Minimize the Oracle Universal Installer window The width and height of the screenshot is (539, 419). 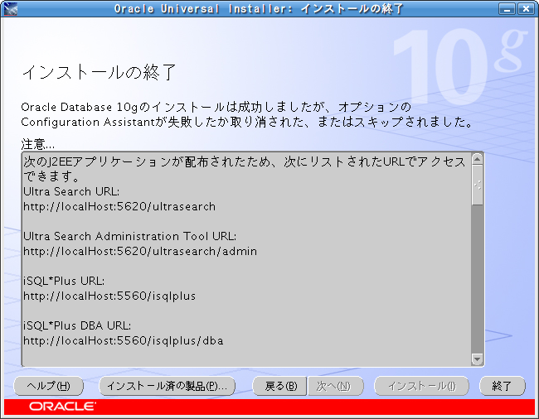coord(507,8)
